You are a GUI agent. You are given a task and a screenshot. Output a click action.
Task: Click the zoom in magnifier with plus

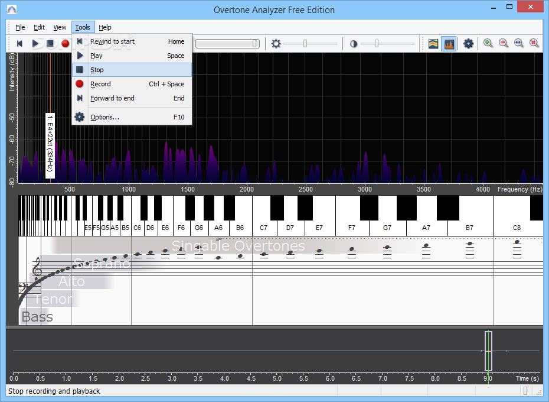coord(488,43)
